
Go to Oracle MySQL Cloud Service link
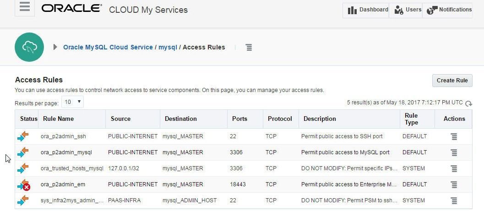click(x=108, y=47)
